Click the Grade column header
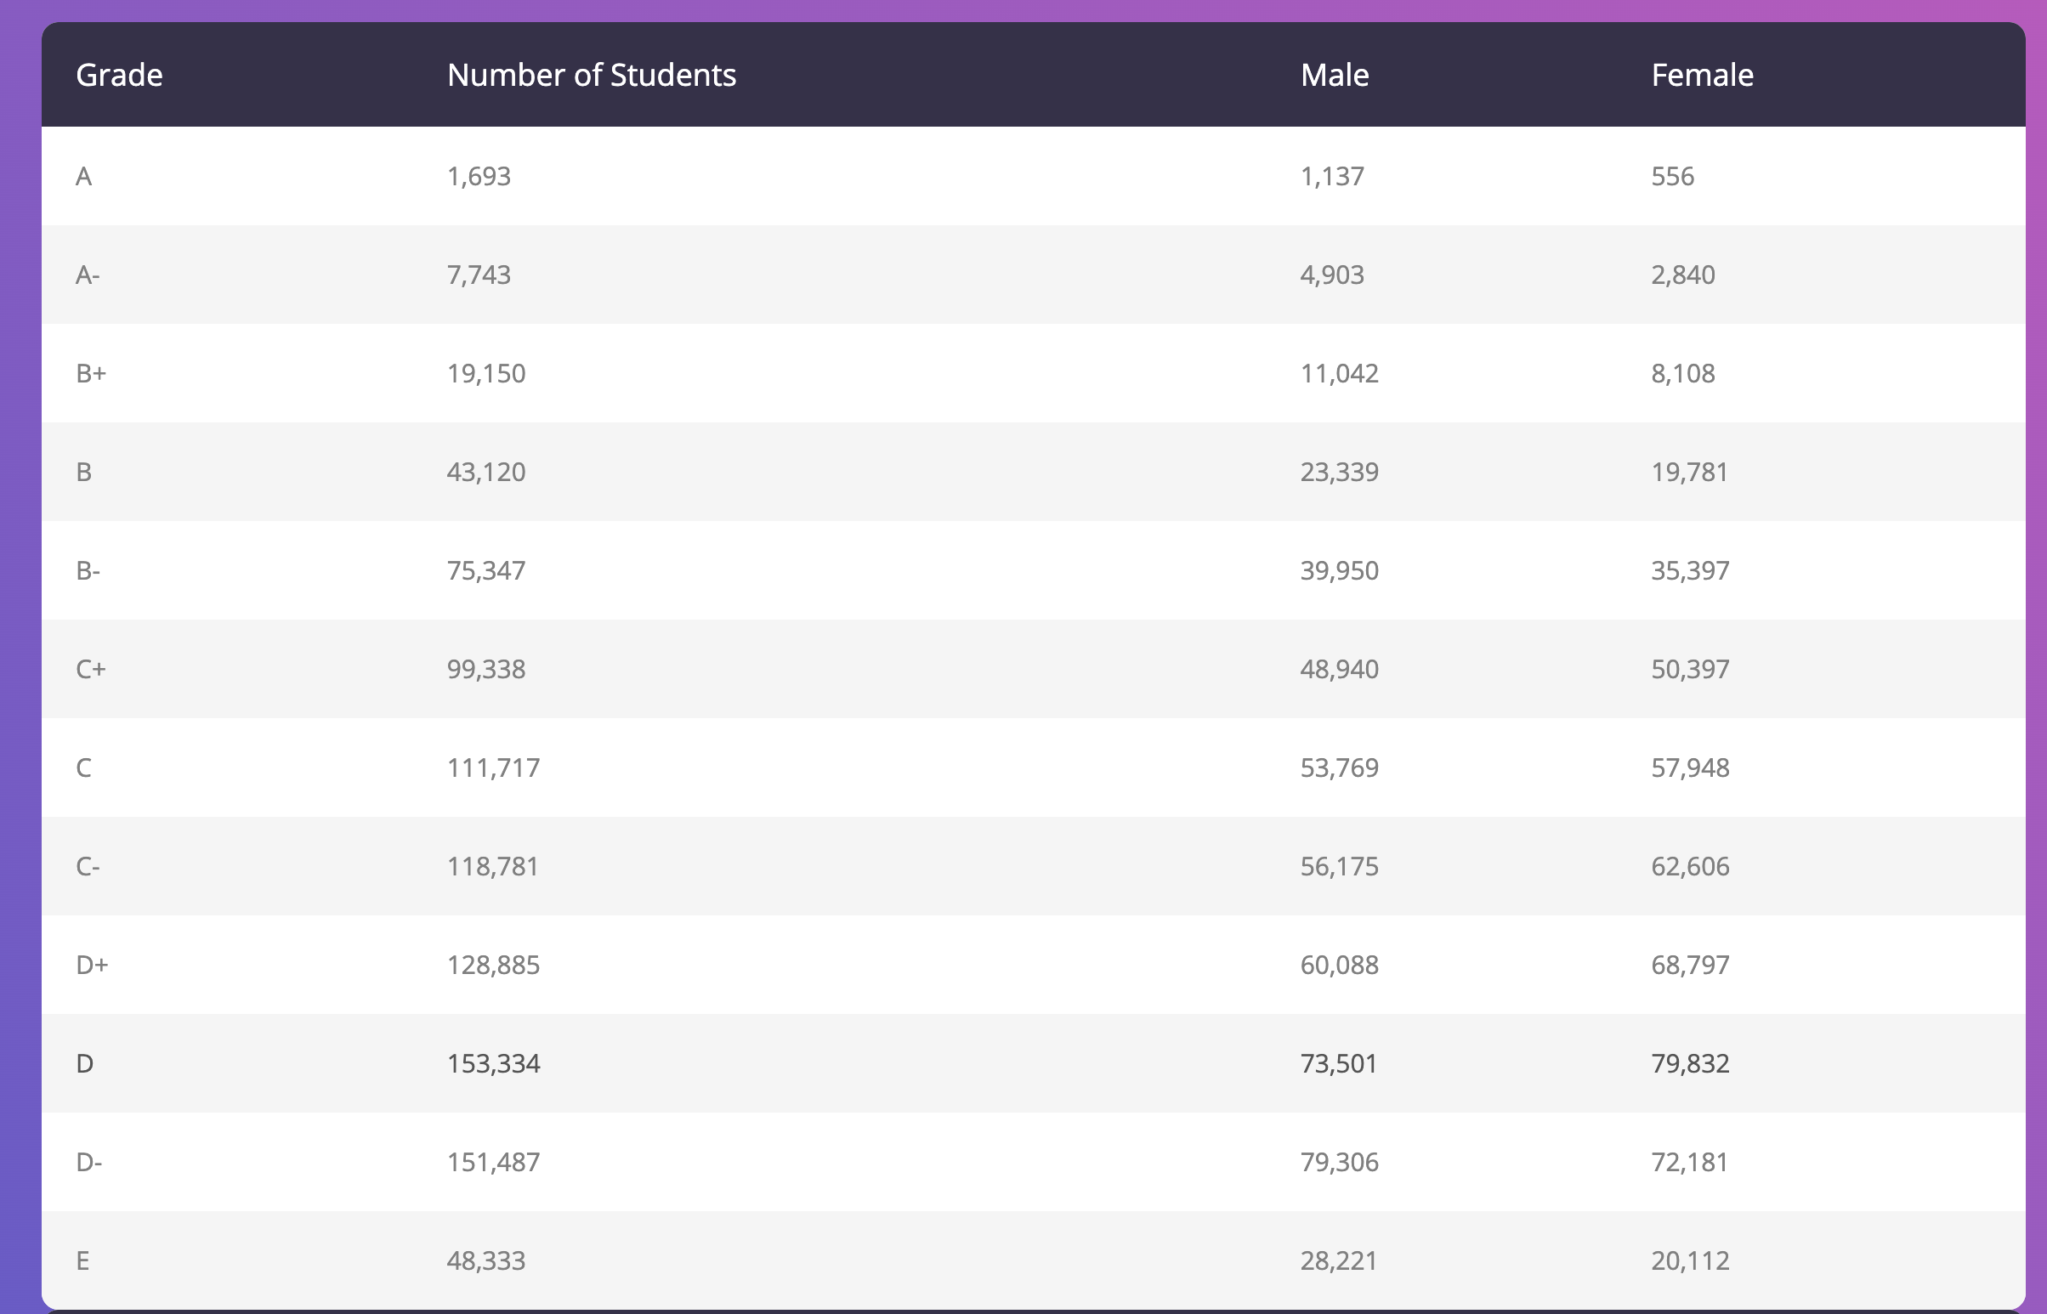Screen dimensions: 2047x1314 [119, 75]
